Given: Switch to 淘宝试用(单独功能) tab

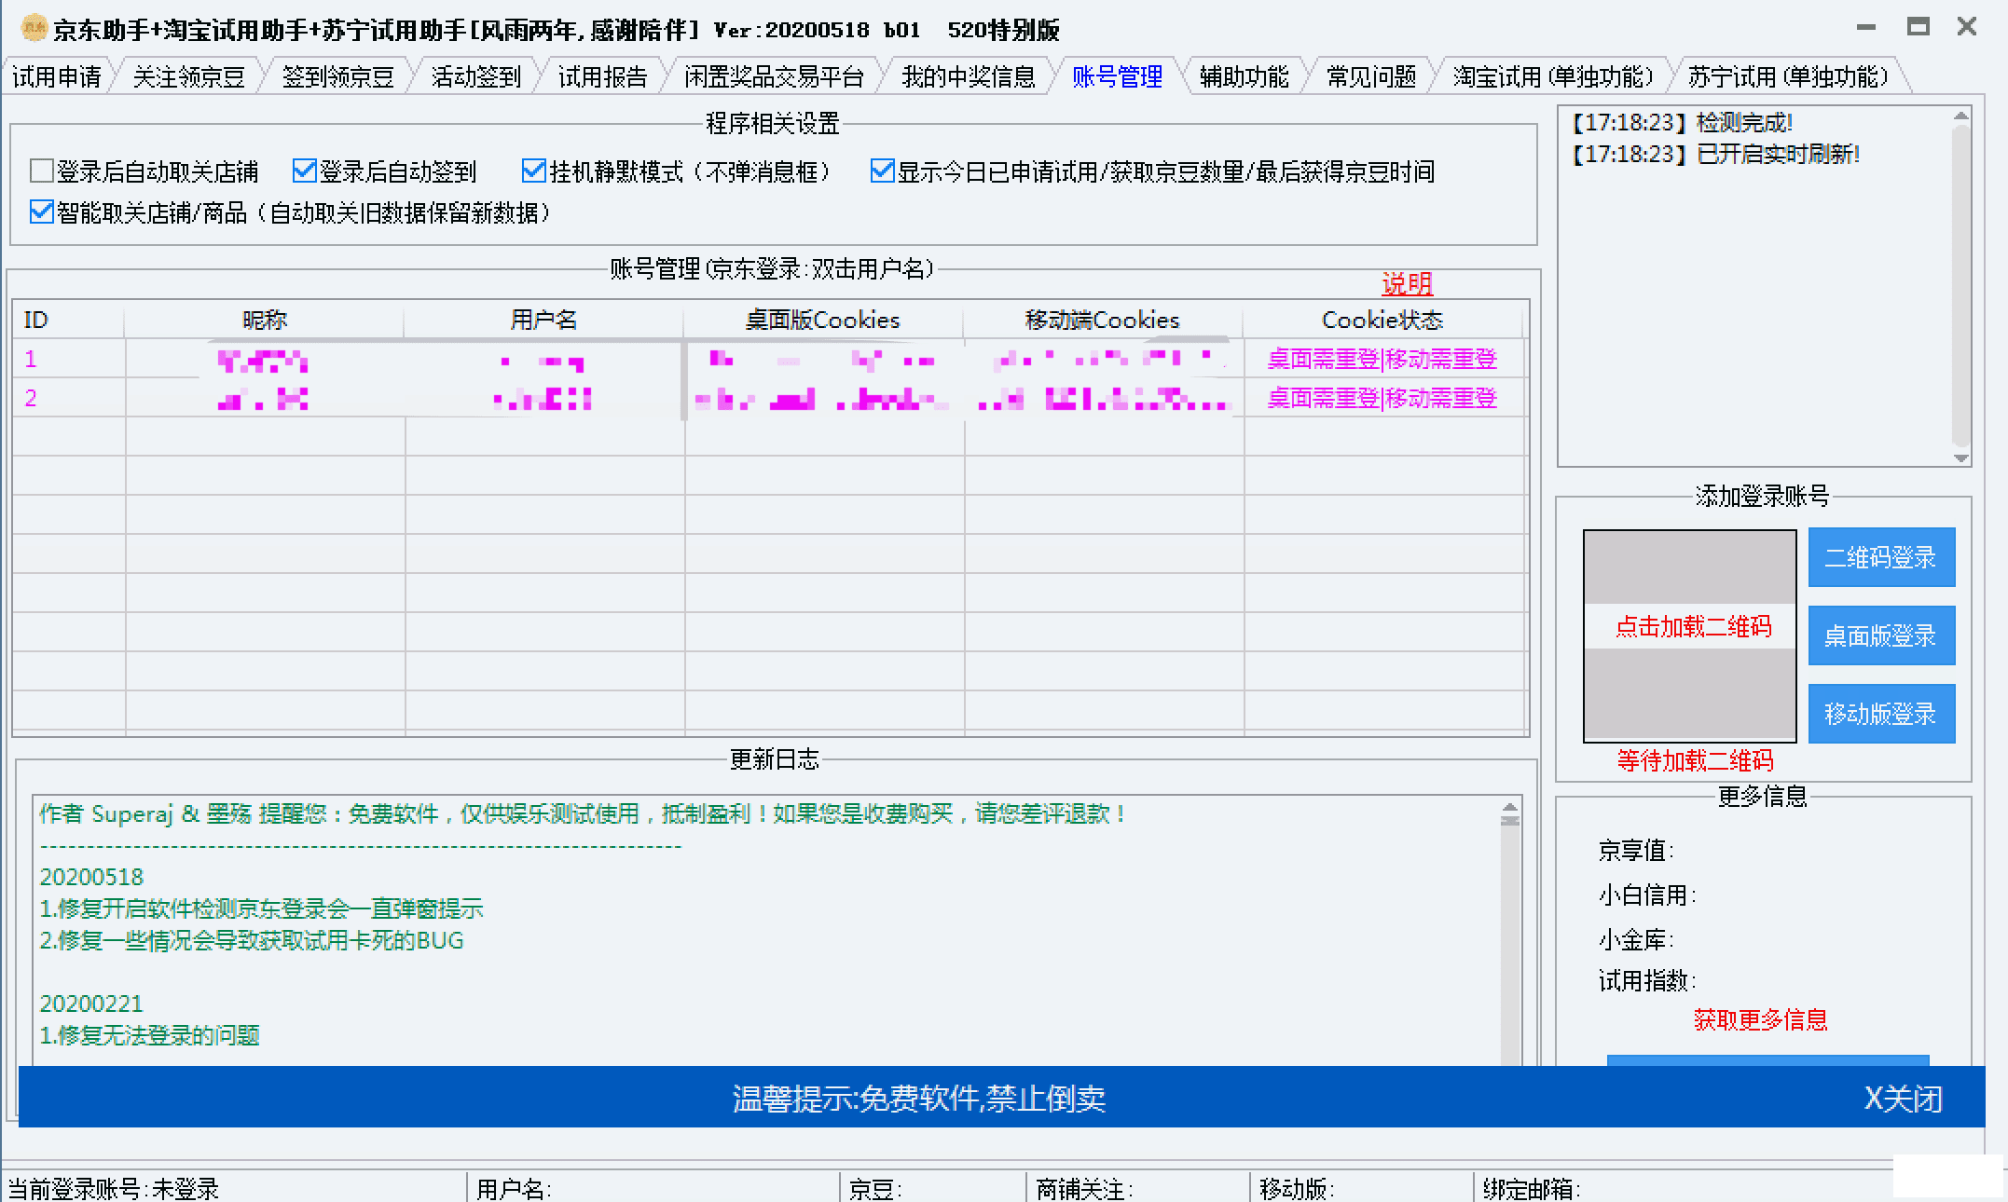Looking at the screenshot, I should tap(1553, 76).
